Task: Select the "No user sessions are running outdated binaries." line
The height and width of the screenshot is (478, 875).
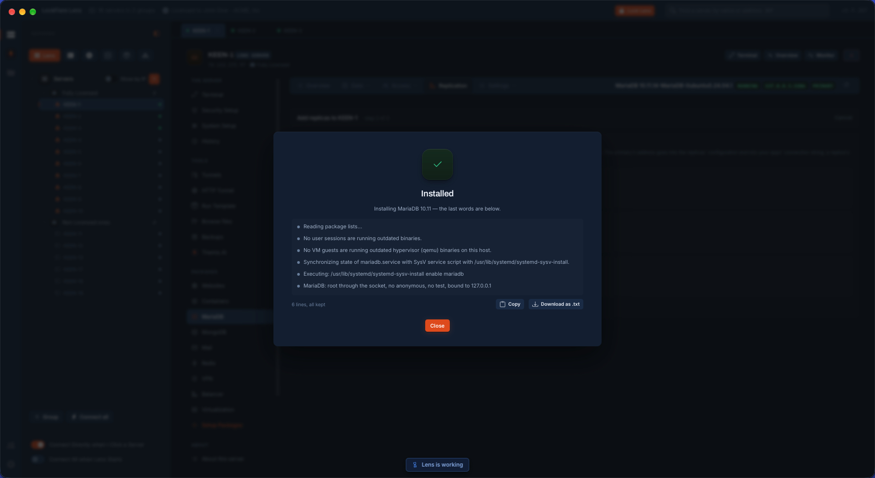Action: [x=362, y=238]
